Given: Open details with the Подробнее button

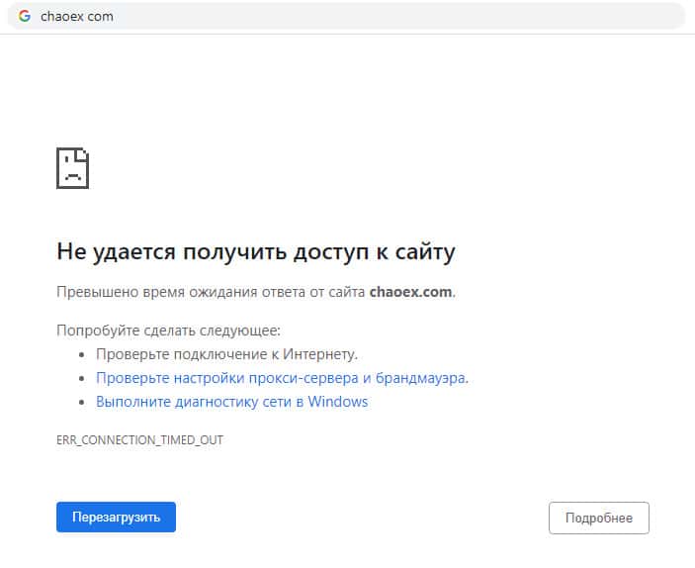Looking at the screenshot, I should point(598,518).
